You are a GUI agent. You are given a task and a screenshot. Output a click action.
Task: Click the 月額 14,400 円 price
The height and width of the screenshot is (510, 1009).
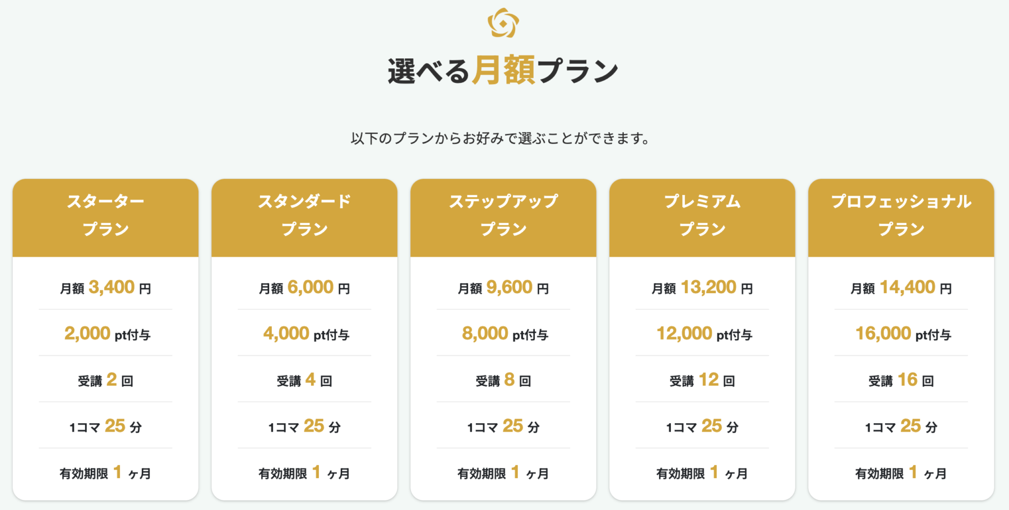[x=901, y=288]
